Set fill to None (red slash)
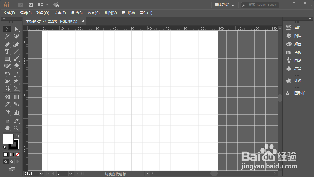 pyautogui.click(x=17, y=155)
